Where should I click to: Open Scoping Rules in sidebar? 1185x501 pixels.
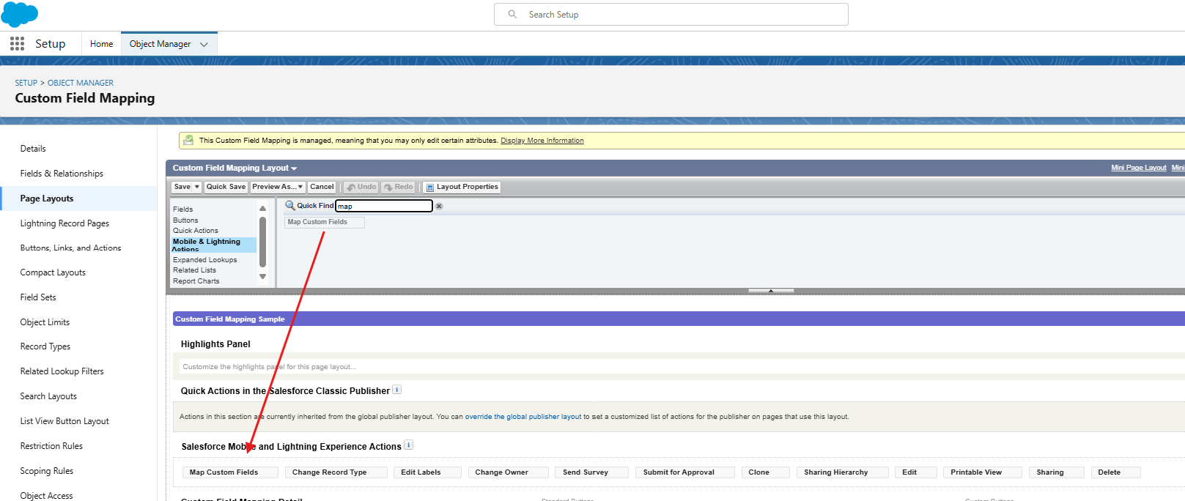click(x=47, y=471)
